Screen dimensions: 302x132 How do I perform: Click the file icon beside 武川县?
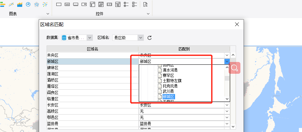click(160, 91)
